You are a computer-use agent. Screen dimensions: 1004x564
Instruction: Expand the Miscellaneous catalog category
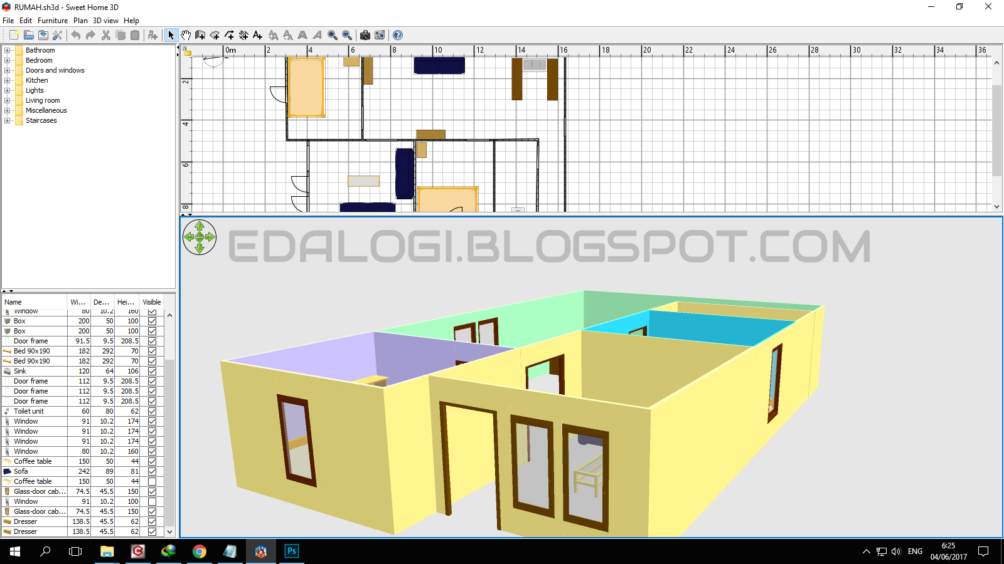click(7, 110)
